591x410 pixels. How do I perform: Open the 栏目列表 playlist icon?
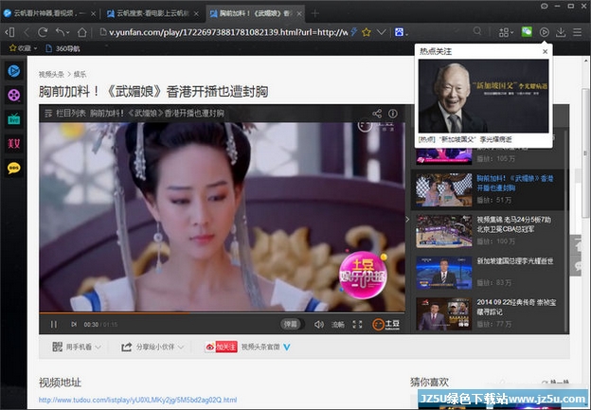48,113
